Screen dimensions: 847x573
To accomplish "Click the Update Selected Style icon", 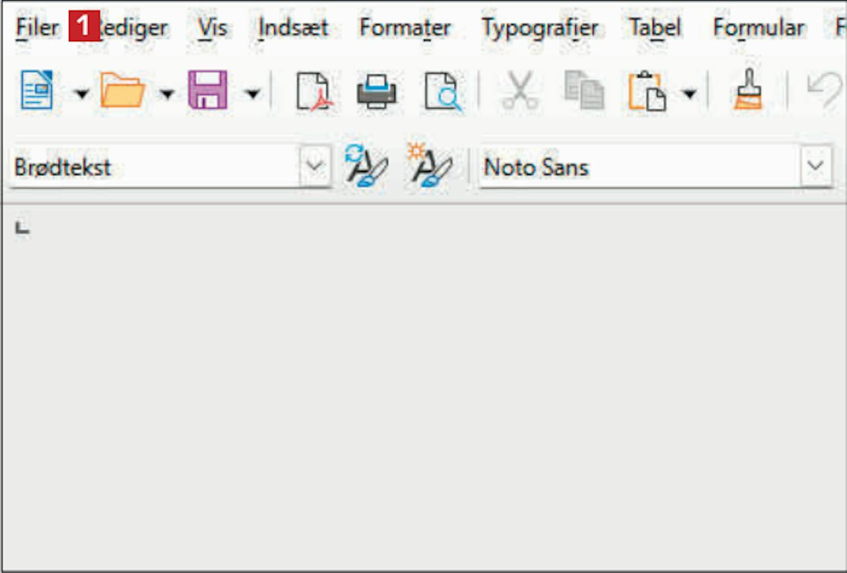I will click(x=366, y=165).
